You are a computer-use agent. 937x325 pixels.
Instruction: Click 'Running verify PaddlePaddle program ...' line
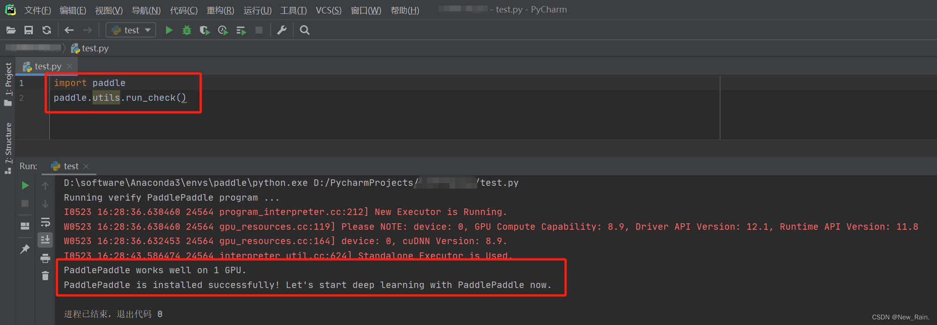[x=172, y=198]
